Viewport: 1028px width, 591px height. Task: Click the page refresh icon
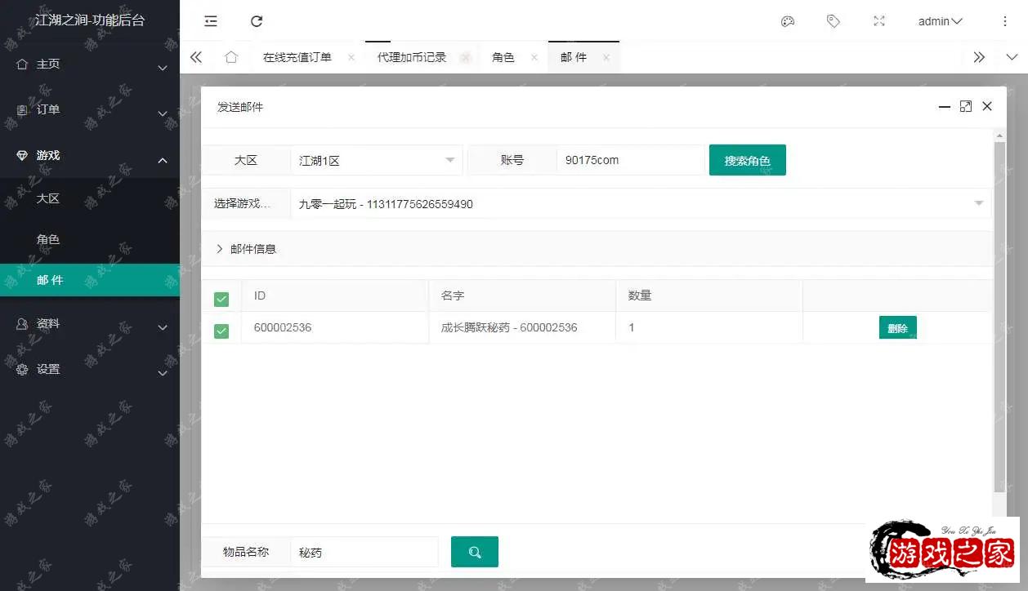pos(256,21)
